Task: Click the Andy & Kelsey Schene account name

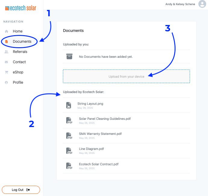Action: click(x=180, y=4)
